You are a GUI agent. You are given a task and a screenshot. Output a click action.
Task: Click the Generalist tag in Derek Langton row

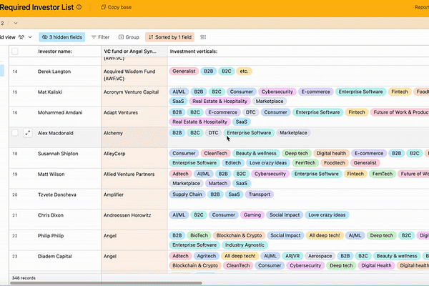point(184,71)
